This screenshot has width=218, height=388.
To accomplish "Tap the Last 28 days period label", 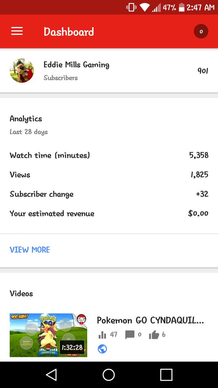I will pyautogui.click(x=29, y=132).
